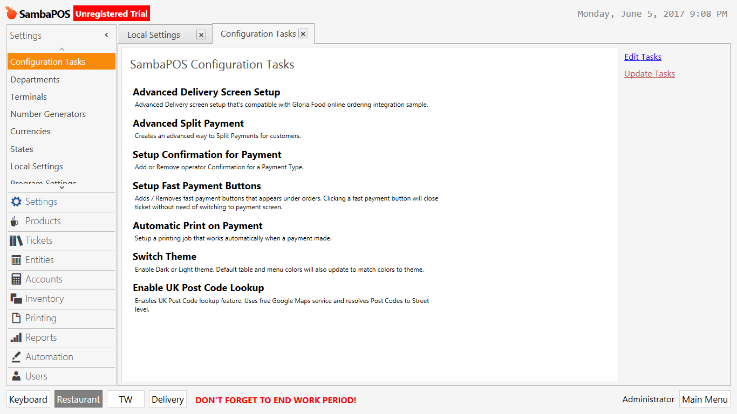Viewport: 737px width, 414px height.
Task: Click the SambaPOS orange logo
Action: click(x=11, y=13)
